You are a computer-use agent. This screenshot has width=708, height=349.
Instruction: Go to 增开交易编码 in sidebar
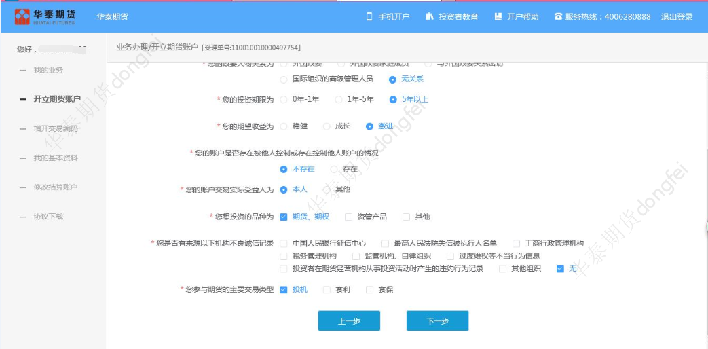[55, 128]
